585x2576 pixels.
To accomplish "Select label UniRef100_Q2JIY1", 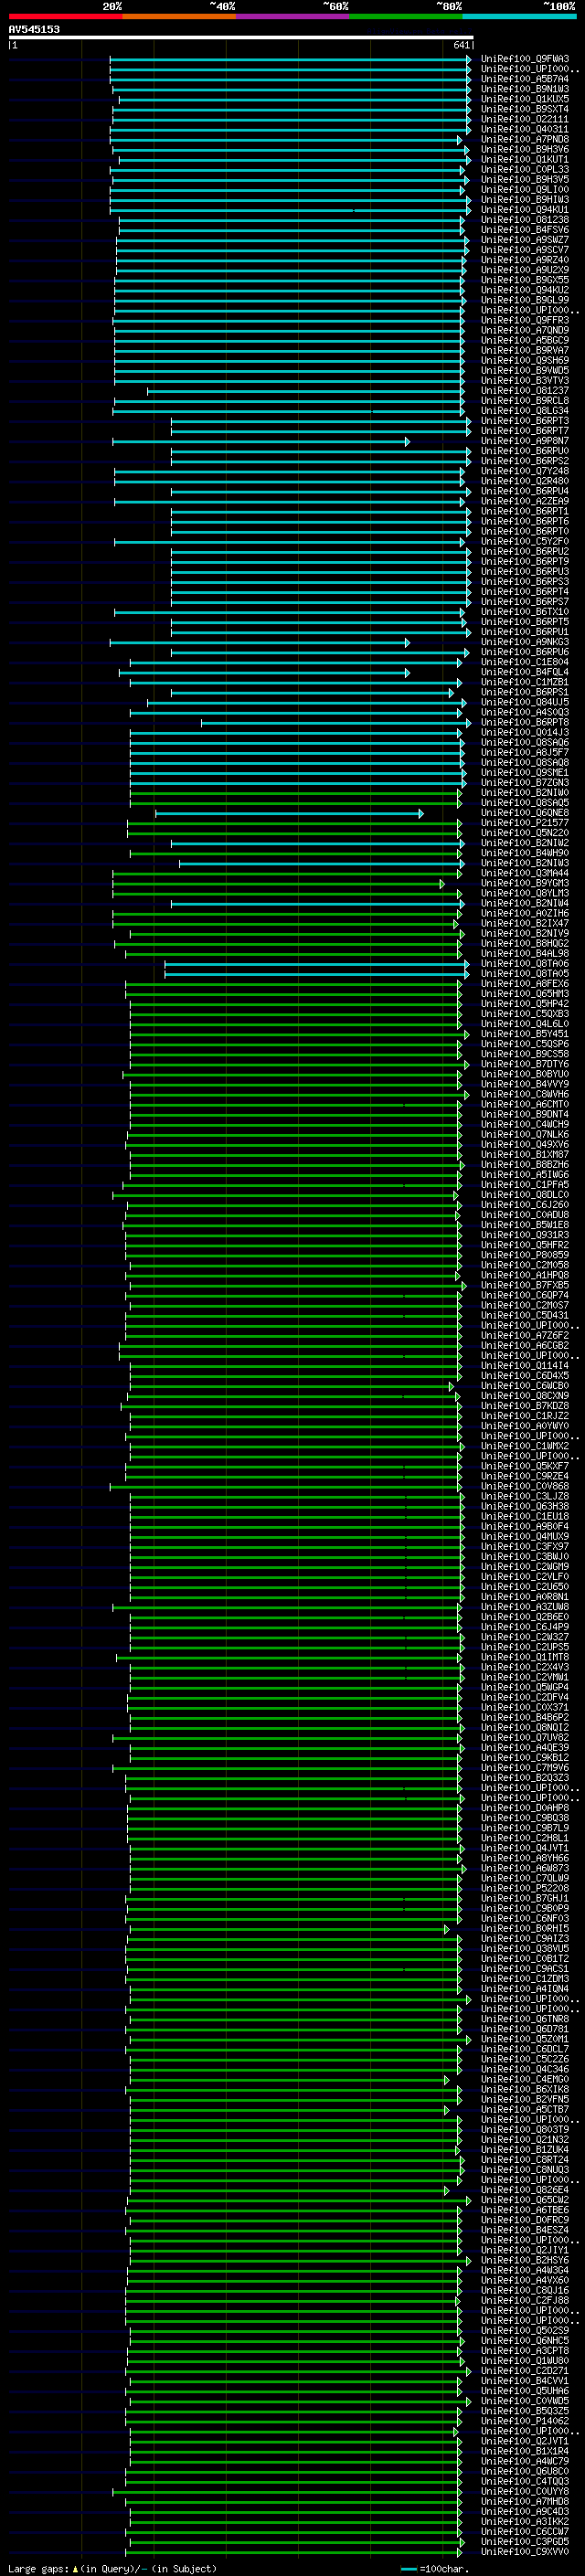I will pyautogui.click(x=525, y=2250).
